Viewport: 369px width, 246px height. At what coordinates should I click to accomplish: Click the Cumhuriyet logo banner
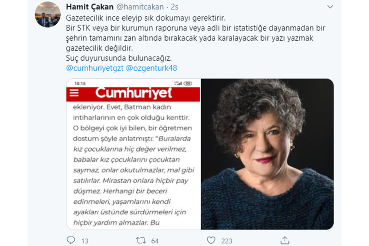click(x=133, y=94)
